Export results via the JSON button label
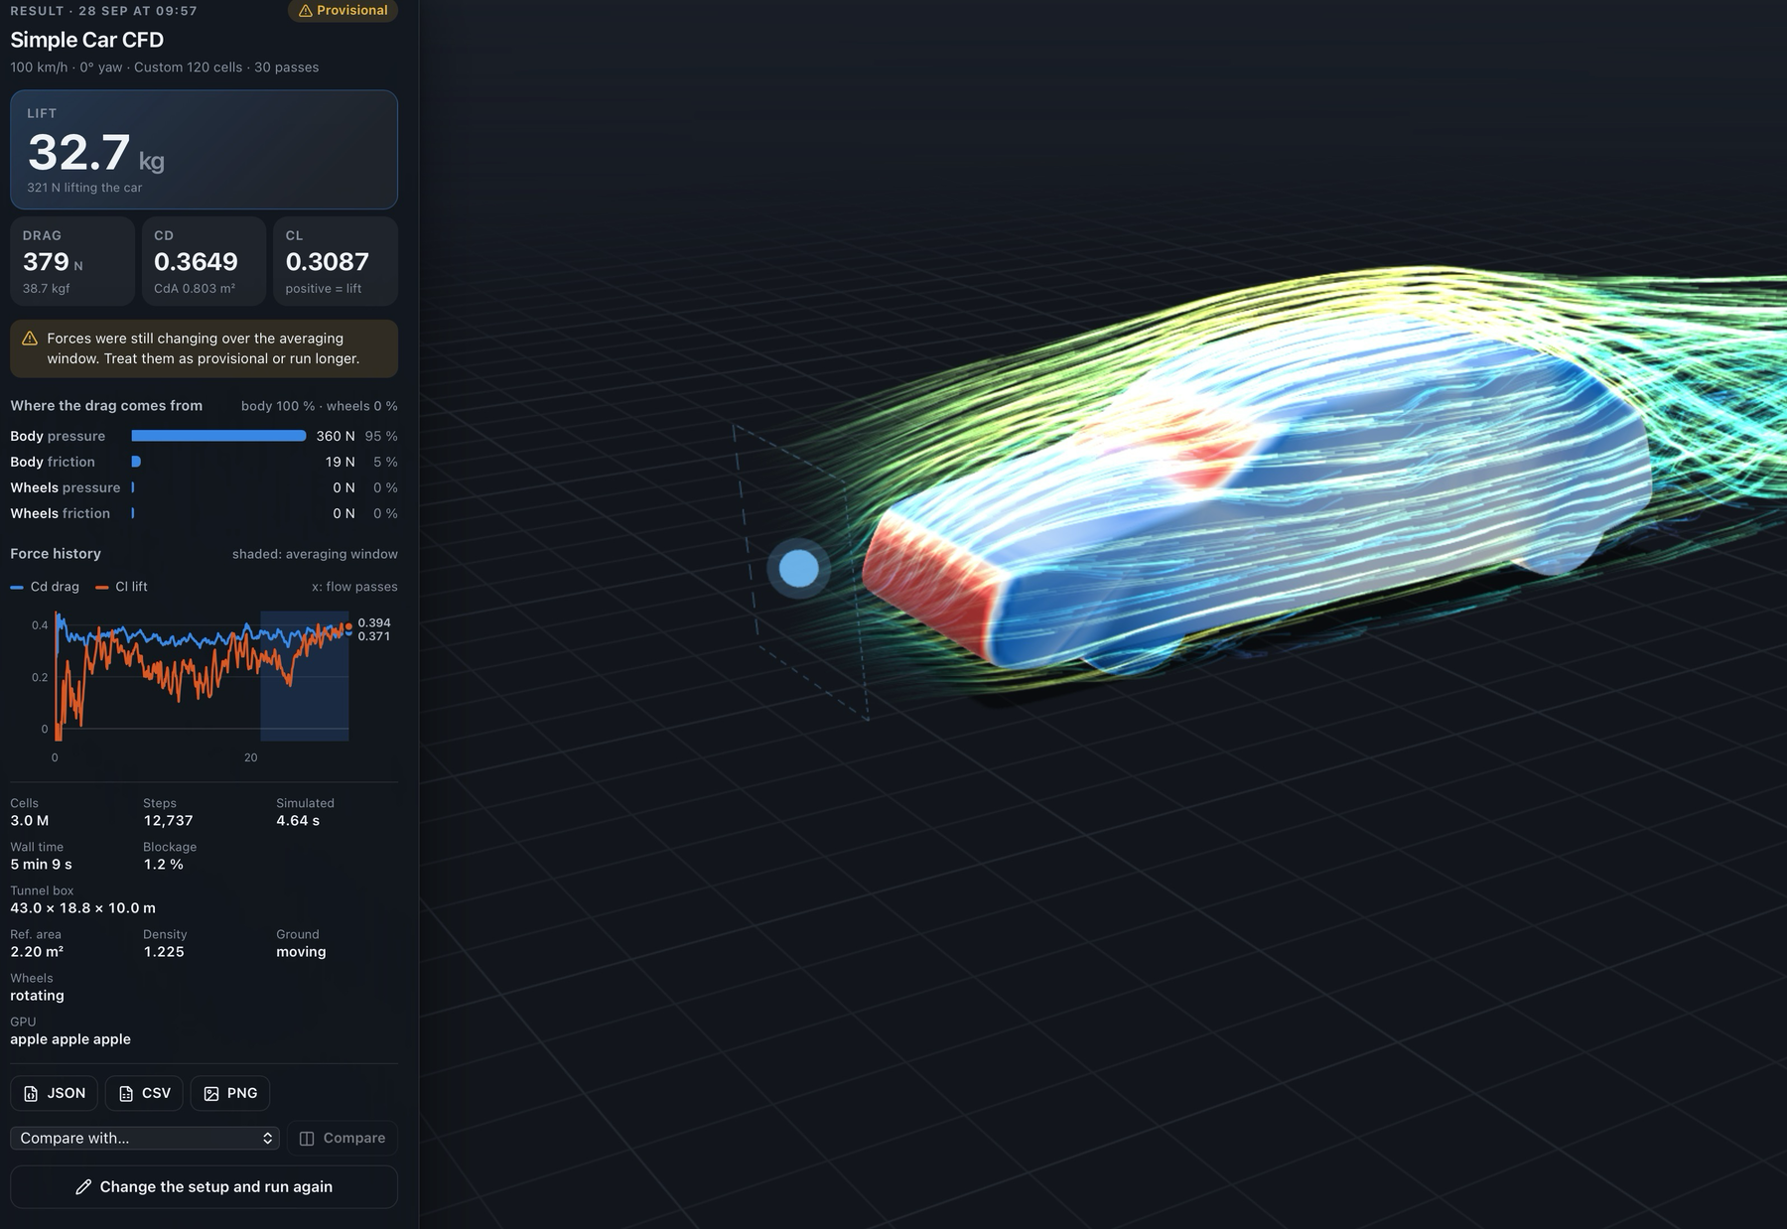Image resolution: width=1787 pixels, height=1229 pixels. coord(67,1093)
